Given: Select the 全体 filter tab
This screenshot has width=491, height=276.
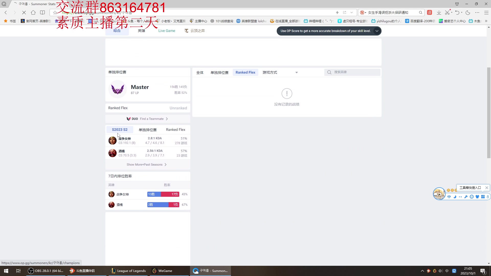Looking at the screenshot, I should pyautogui.click(x=200, y=73).
